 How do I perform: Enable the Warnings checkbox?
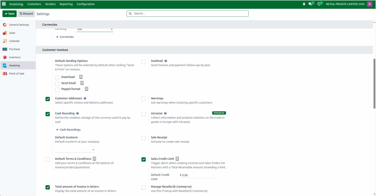point(144,99)
